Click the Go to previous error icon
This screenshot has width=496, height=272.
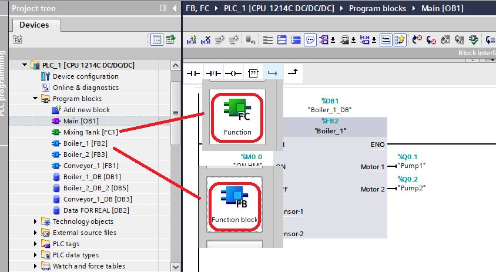click(431, 40)
